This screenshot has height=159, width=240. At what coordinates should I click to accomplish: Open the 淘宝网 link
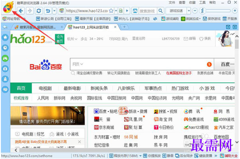click(x=163, y=119)
